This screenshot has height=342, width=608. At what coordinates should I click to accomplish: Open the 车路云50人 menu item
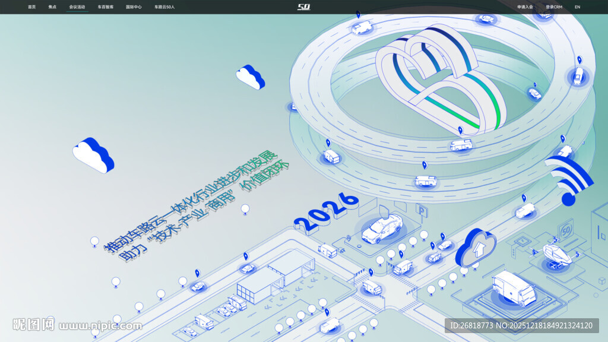point(164,7)
